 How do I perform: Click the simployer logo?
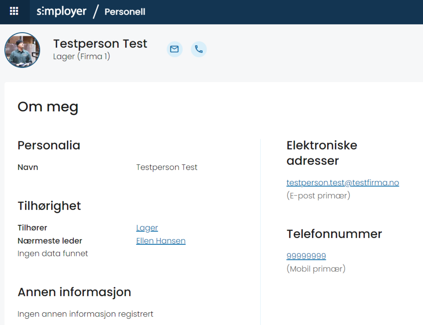click(x=62, y=12)
